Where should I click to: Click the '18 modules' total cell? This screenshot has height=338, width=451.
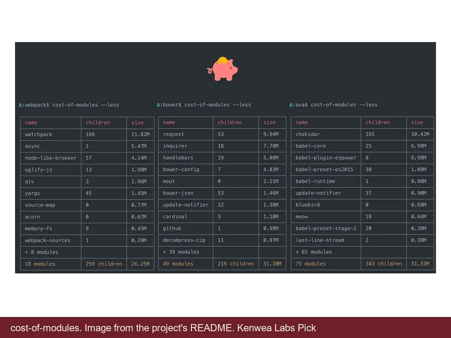[x=40, y=264]
